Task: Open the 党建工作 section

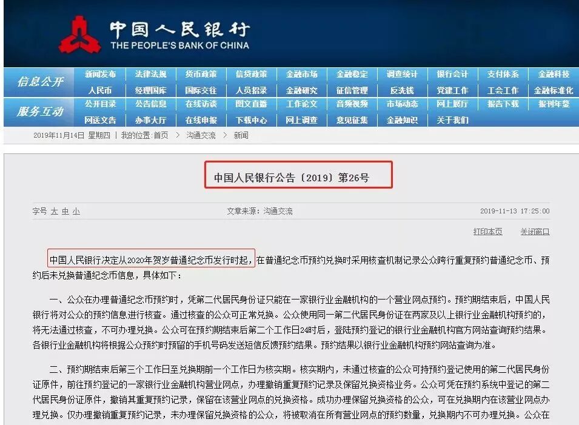Action: [x=452, y=90]
